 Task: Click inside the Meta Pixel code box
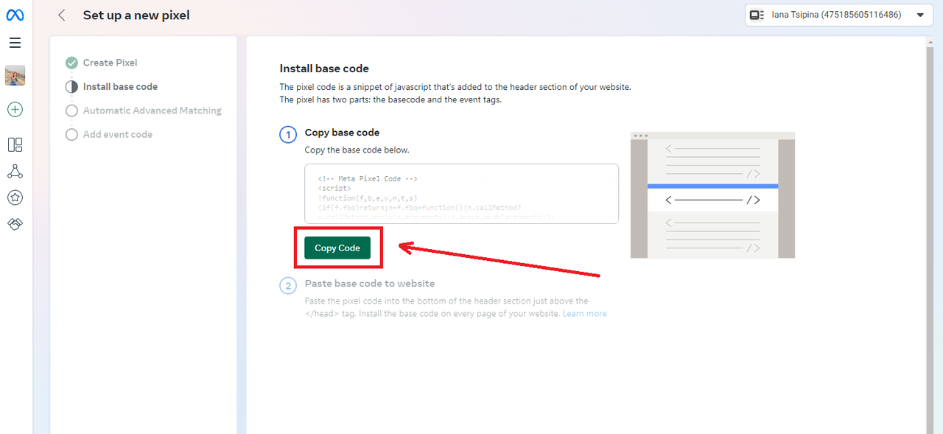[461, 194]
